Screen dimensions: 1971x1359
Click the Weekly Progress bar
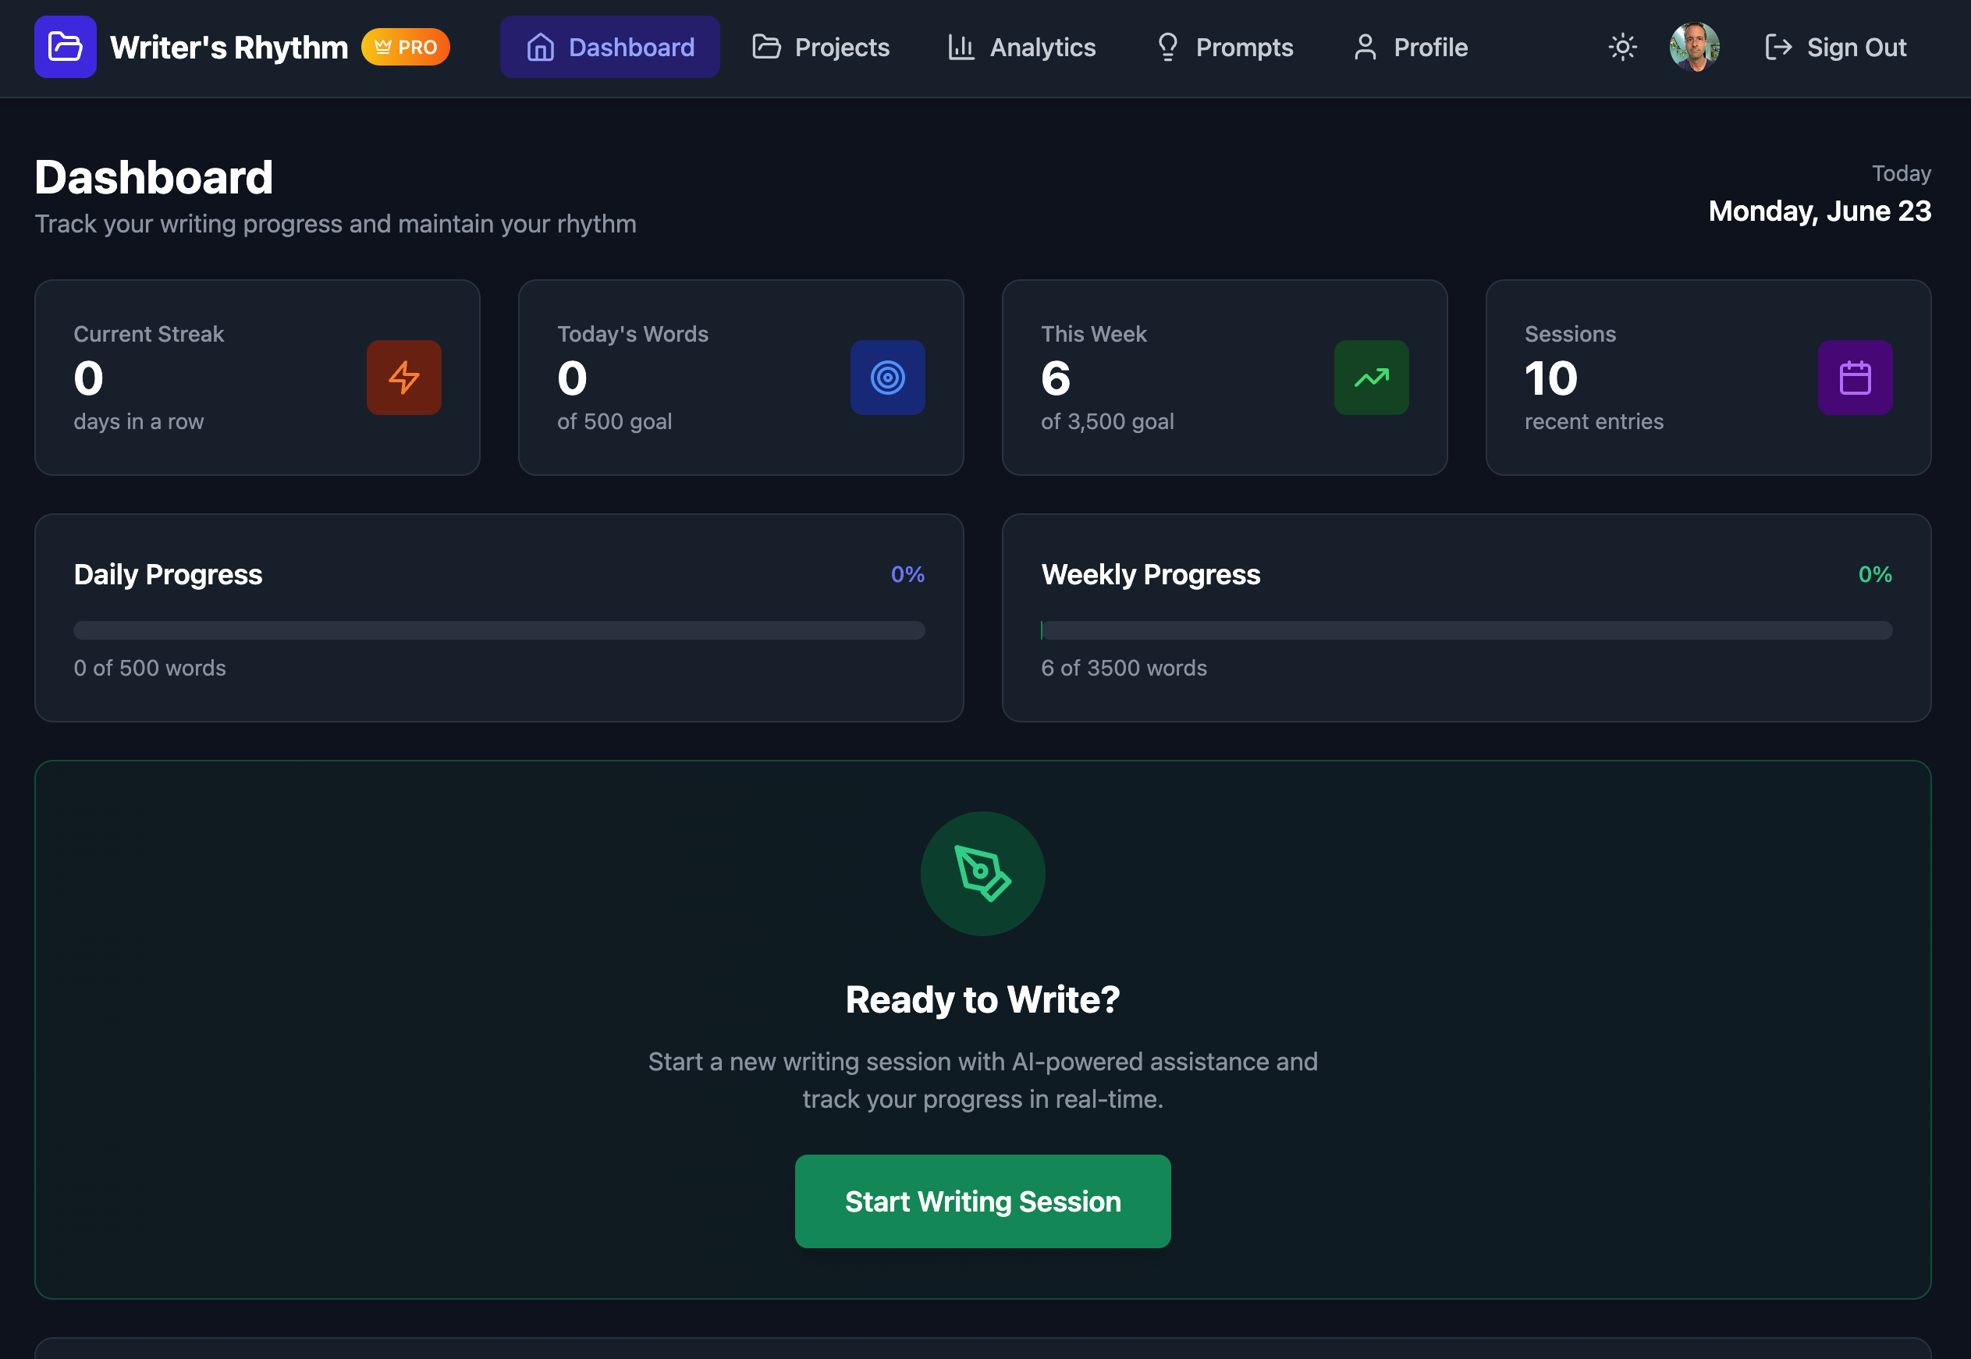(x=1466, y=630)
